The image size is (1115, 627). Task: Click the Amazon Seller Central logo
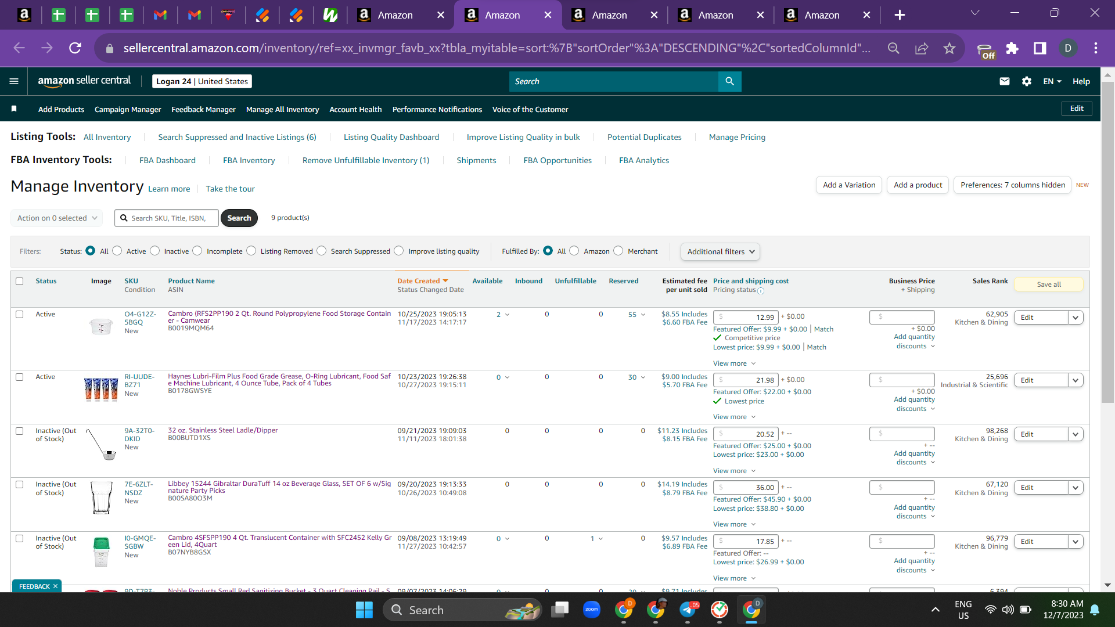point(84,81)
